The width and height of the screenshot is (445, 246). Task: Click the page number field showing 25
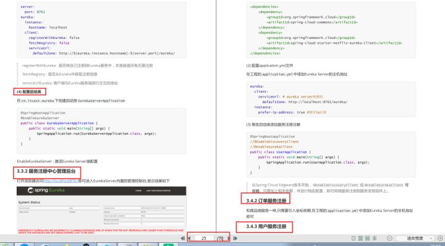pos(203,239)
